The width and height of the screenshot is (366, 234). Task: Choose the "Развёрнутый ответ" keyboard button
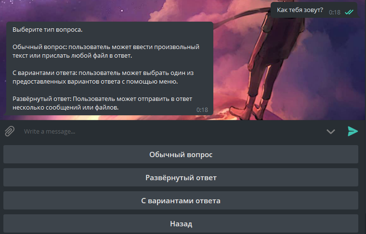coord(181,178)
